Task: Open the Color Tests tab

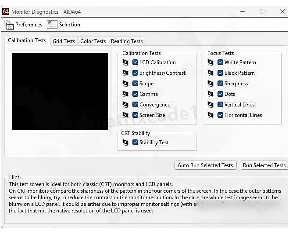Action: click(93, 41)
